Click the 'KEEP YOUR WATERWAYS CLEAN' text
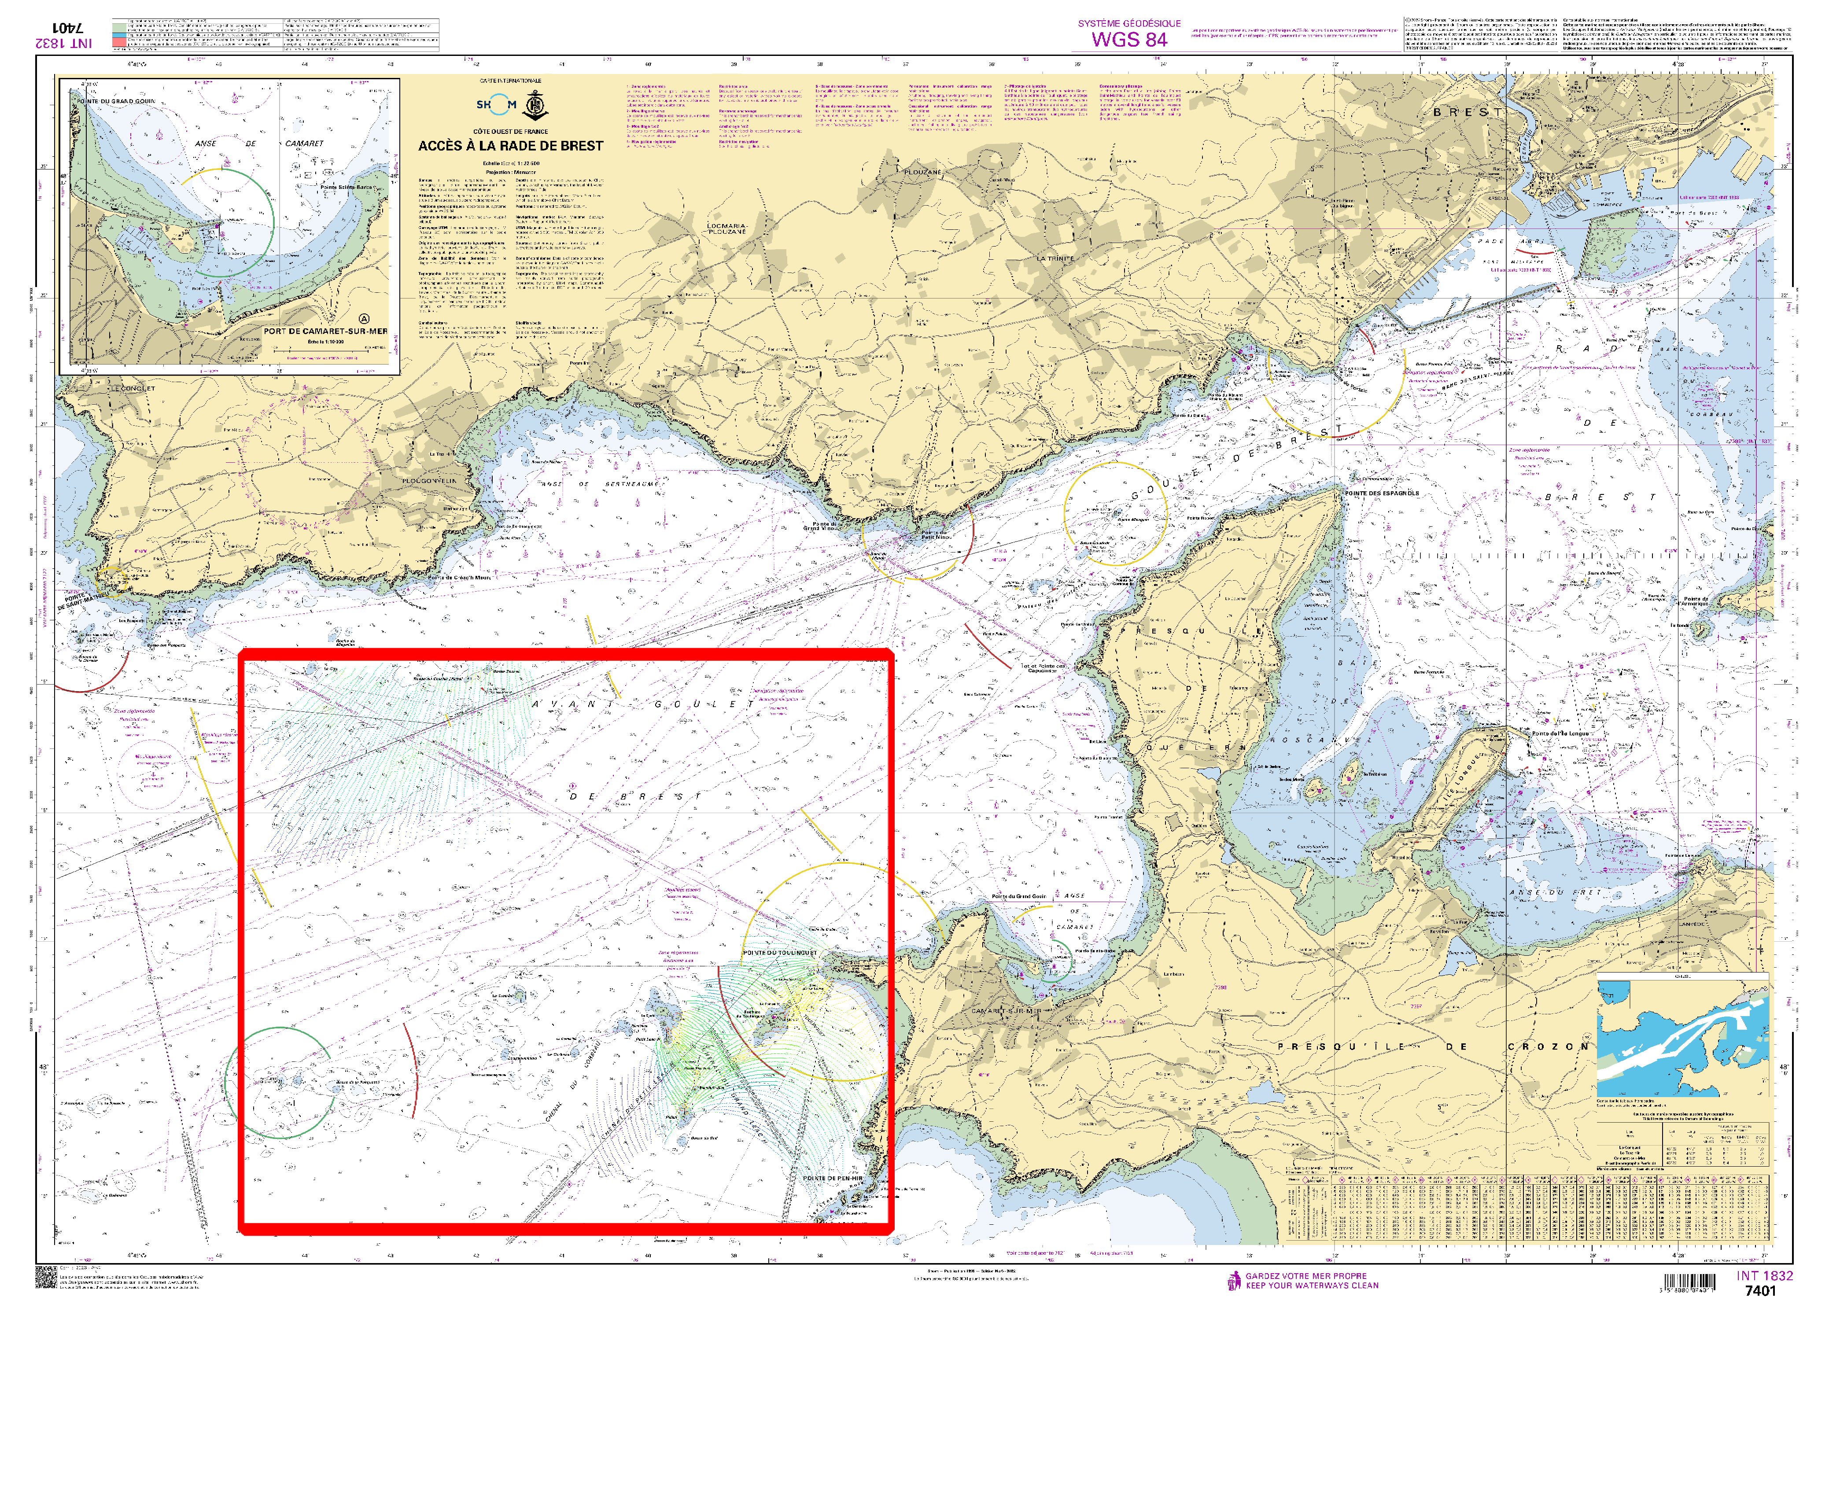This screenshot has height=1503, width=1829. tap(1312, 1286)
